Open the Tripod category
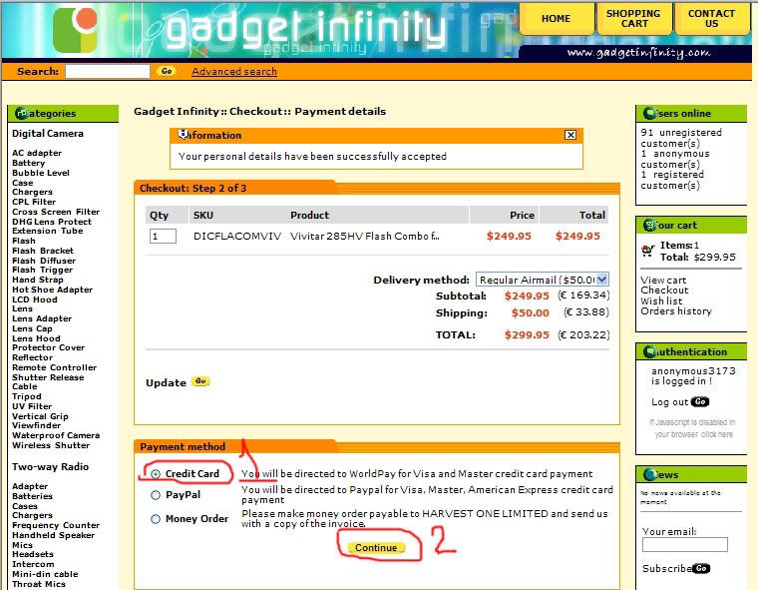 point(26,396)
